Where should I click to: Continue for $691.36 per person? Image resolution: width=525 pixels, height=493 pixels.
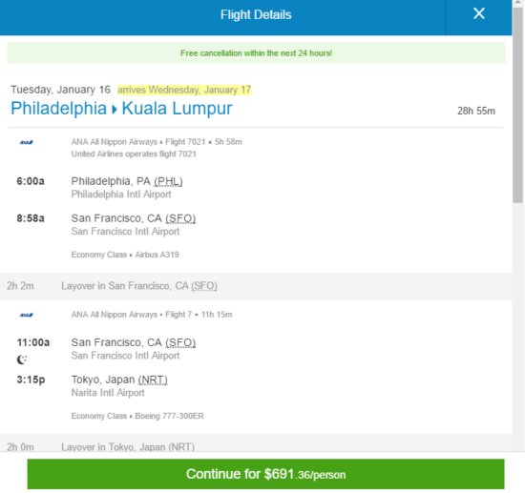pyautogui.click(x=265, y=474)
